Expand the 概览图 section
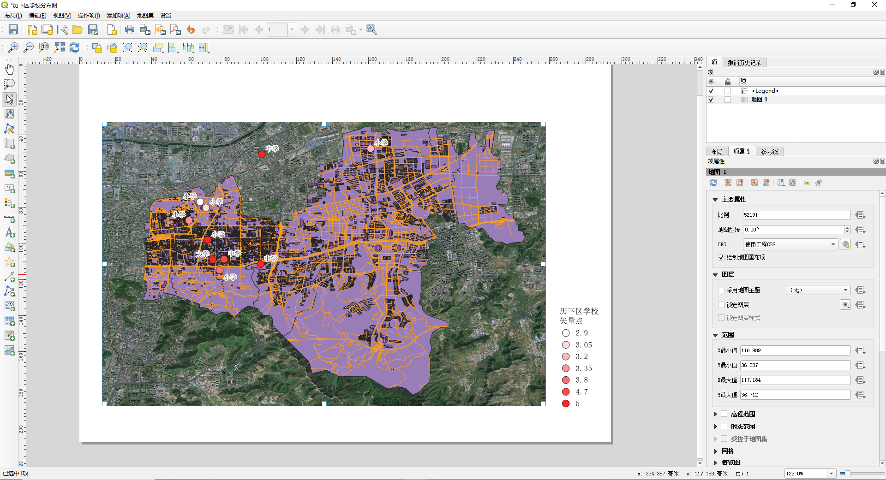The image size is (886, 480). (715, 462)
